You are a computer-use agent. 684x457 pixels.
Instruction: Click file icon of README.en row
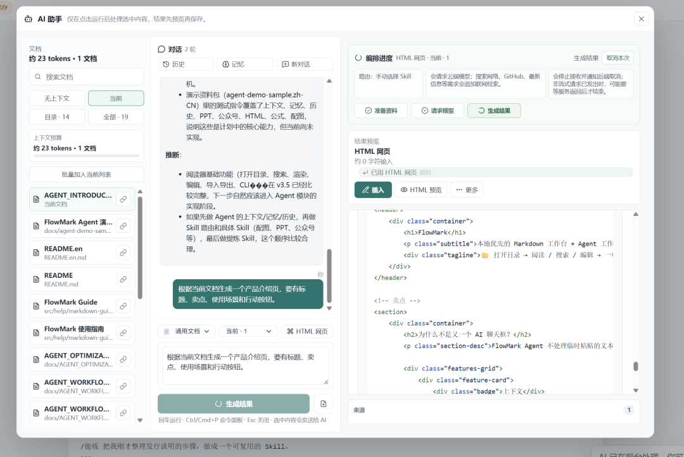tap(37, 253)
